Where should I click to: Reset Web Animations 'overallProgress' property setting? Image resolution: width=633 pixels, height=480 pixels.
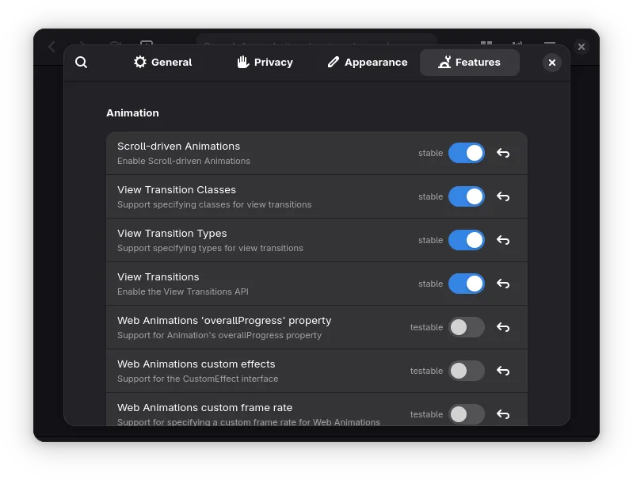(502, 327)
